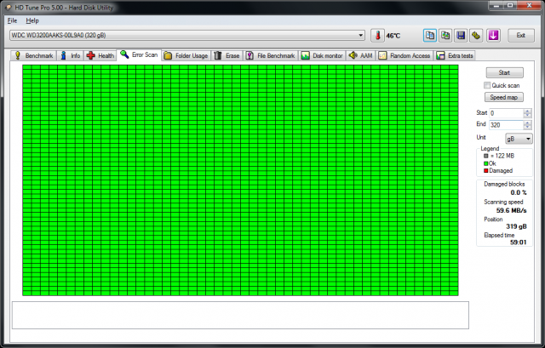Open the File menu
The height and width of the screenshot is (348, 545).
pos(12,20)
